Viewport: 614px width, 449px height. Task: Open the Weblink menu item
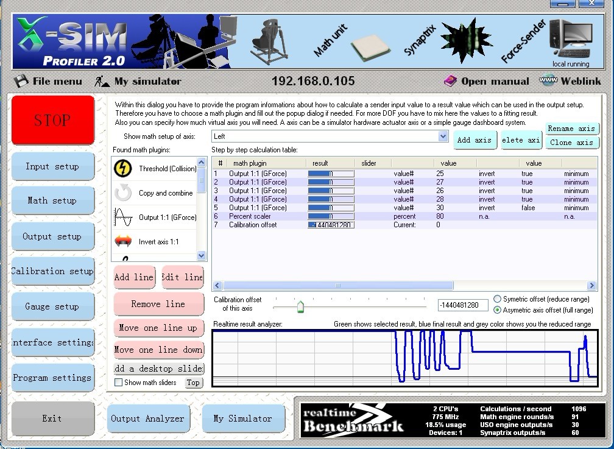580,81
